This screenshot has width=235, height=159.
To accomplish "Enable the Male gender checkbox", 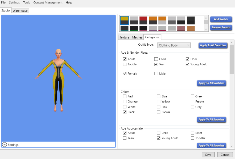I will pos(156,74).
